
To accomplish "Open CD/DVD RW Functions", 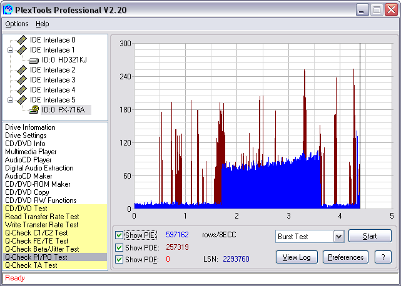I will pyautogui.click(x=41, y=200).
